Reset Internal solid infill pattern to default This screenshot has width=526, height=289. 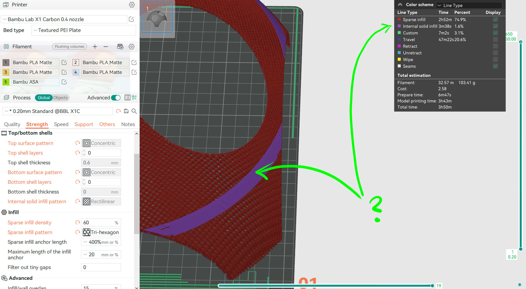click(78, 202)
